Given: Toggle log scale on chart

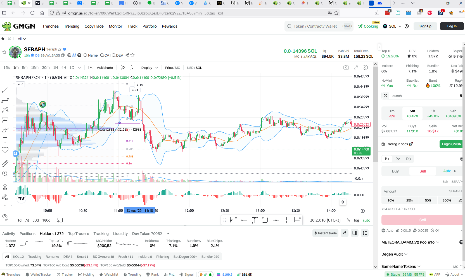Looking at the screenshot, I should coord(356,220).
